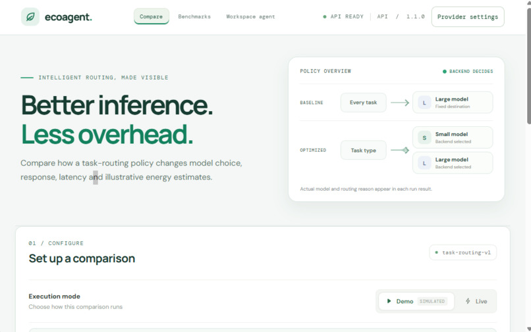Screen dimensions: 531x332
Task: Click the optimized split arrow icon
Action: [400, 150]
